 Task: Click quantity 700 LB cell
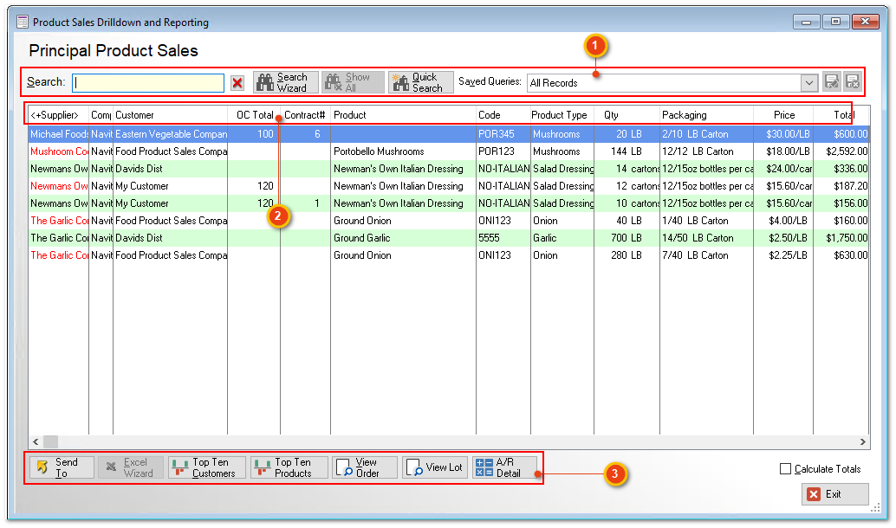click(x=627, y=238)
